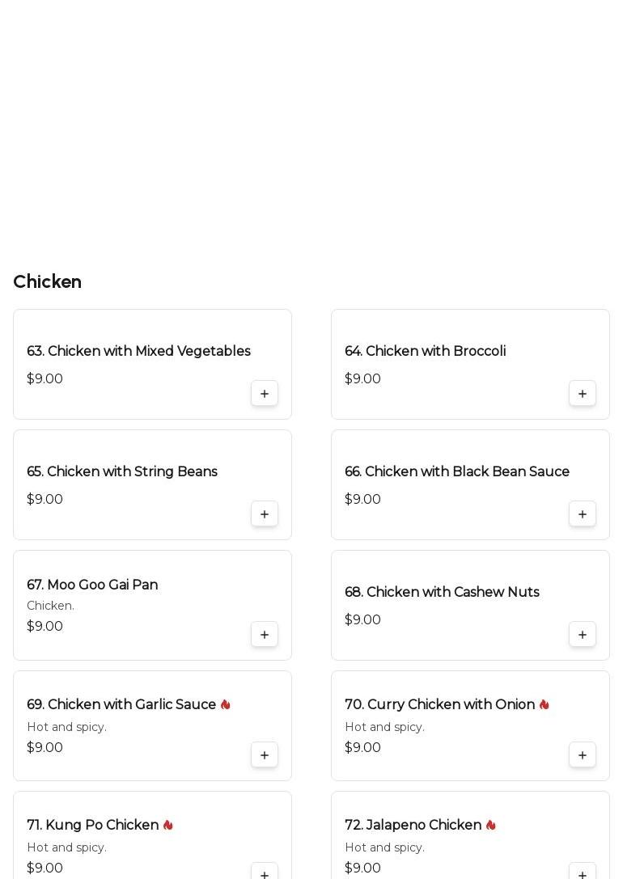The height and width of the screenshot is (879, 623).
Task: Click spicy flame icon beside Jalapeno Chicken
Action: point(491,826)
